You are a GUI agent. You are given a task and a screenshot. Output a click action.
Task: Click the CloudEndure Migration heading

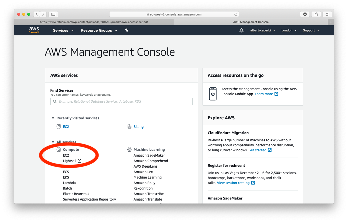click(x=228, y=133)
